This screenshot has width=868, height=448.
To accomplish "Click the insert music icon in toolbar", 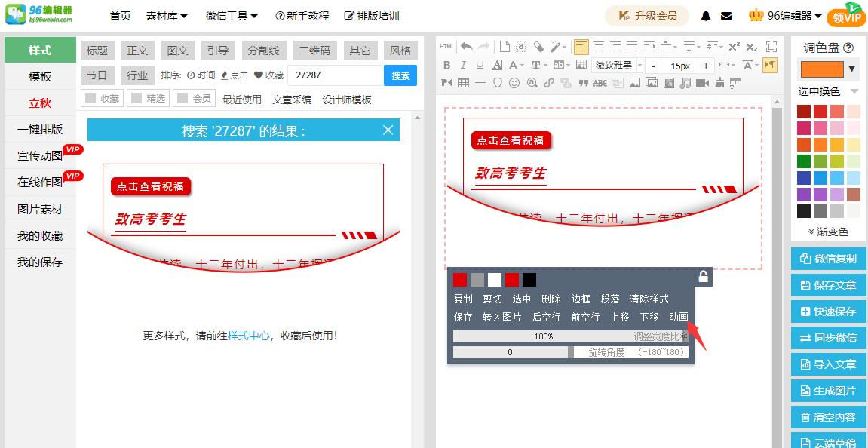I will [x=685, y=83].
